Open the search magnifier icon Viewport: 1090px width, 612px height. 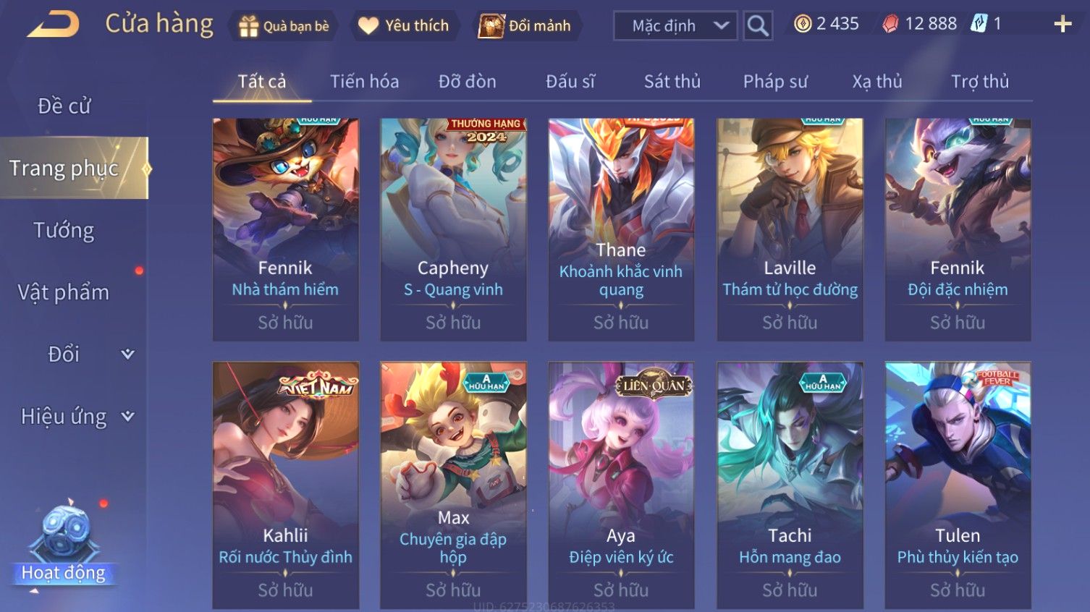click(x=758, y=26)
